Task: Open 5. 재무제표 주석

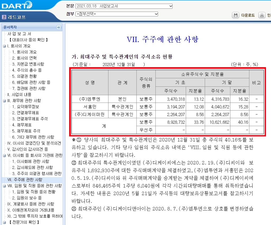Action: (26, 131)
